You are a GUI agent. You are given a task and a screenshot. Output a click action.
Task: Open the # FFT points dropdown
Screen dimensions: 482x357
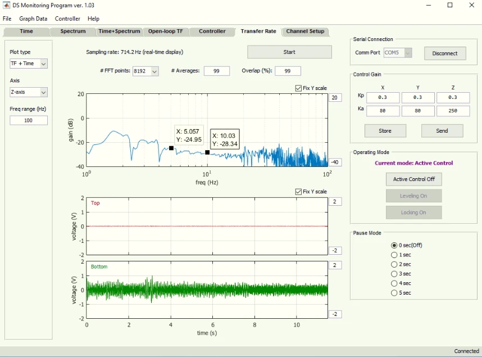(x=145, y=71)
